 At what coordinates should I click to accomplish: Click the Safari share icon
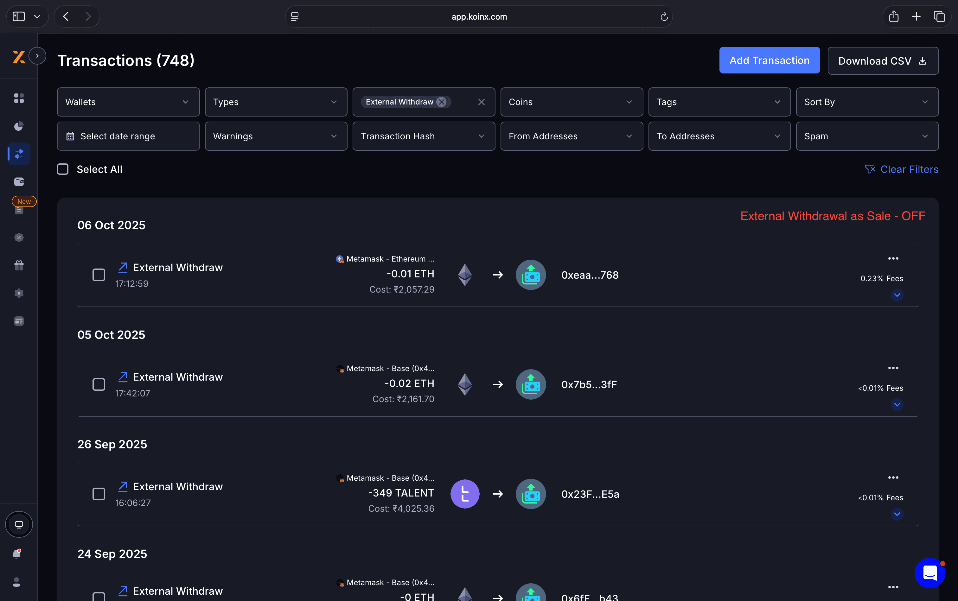coord(894,17)
